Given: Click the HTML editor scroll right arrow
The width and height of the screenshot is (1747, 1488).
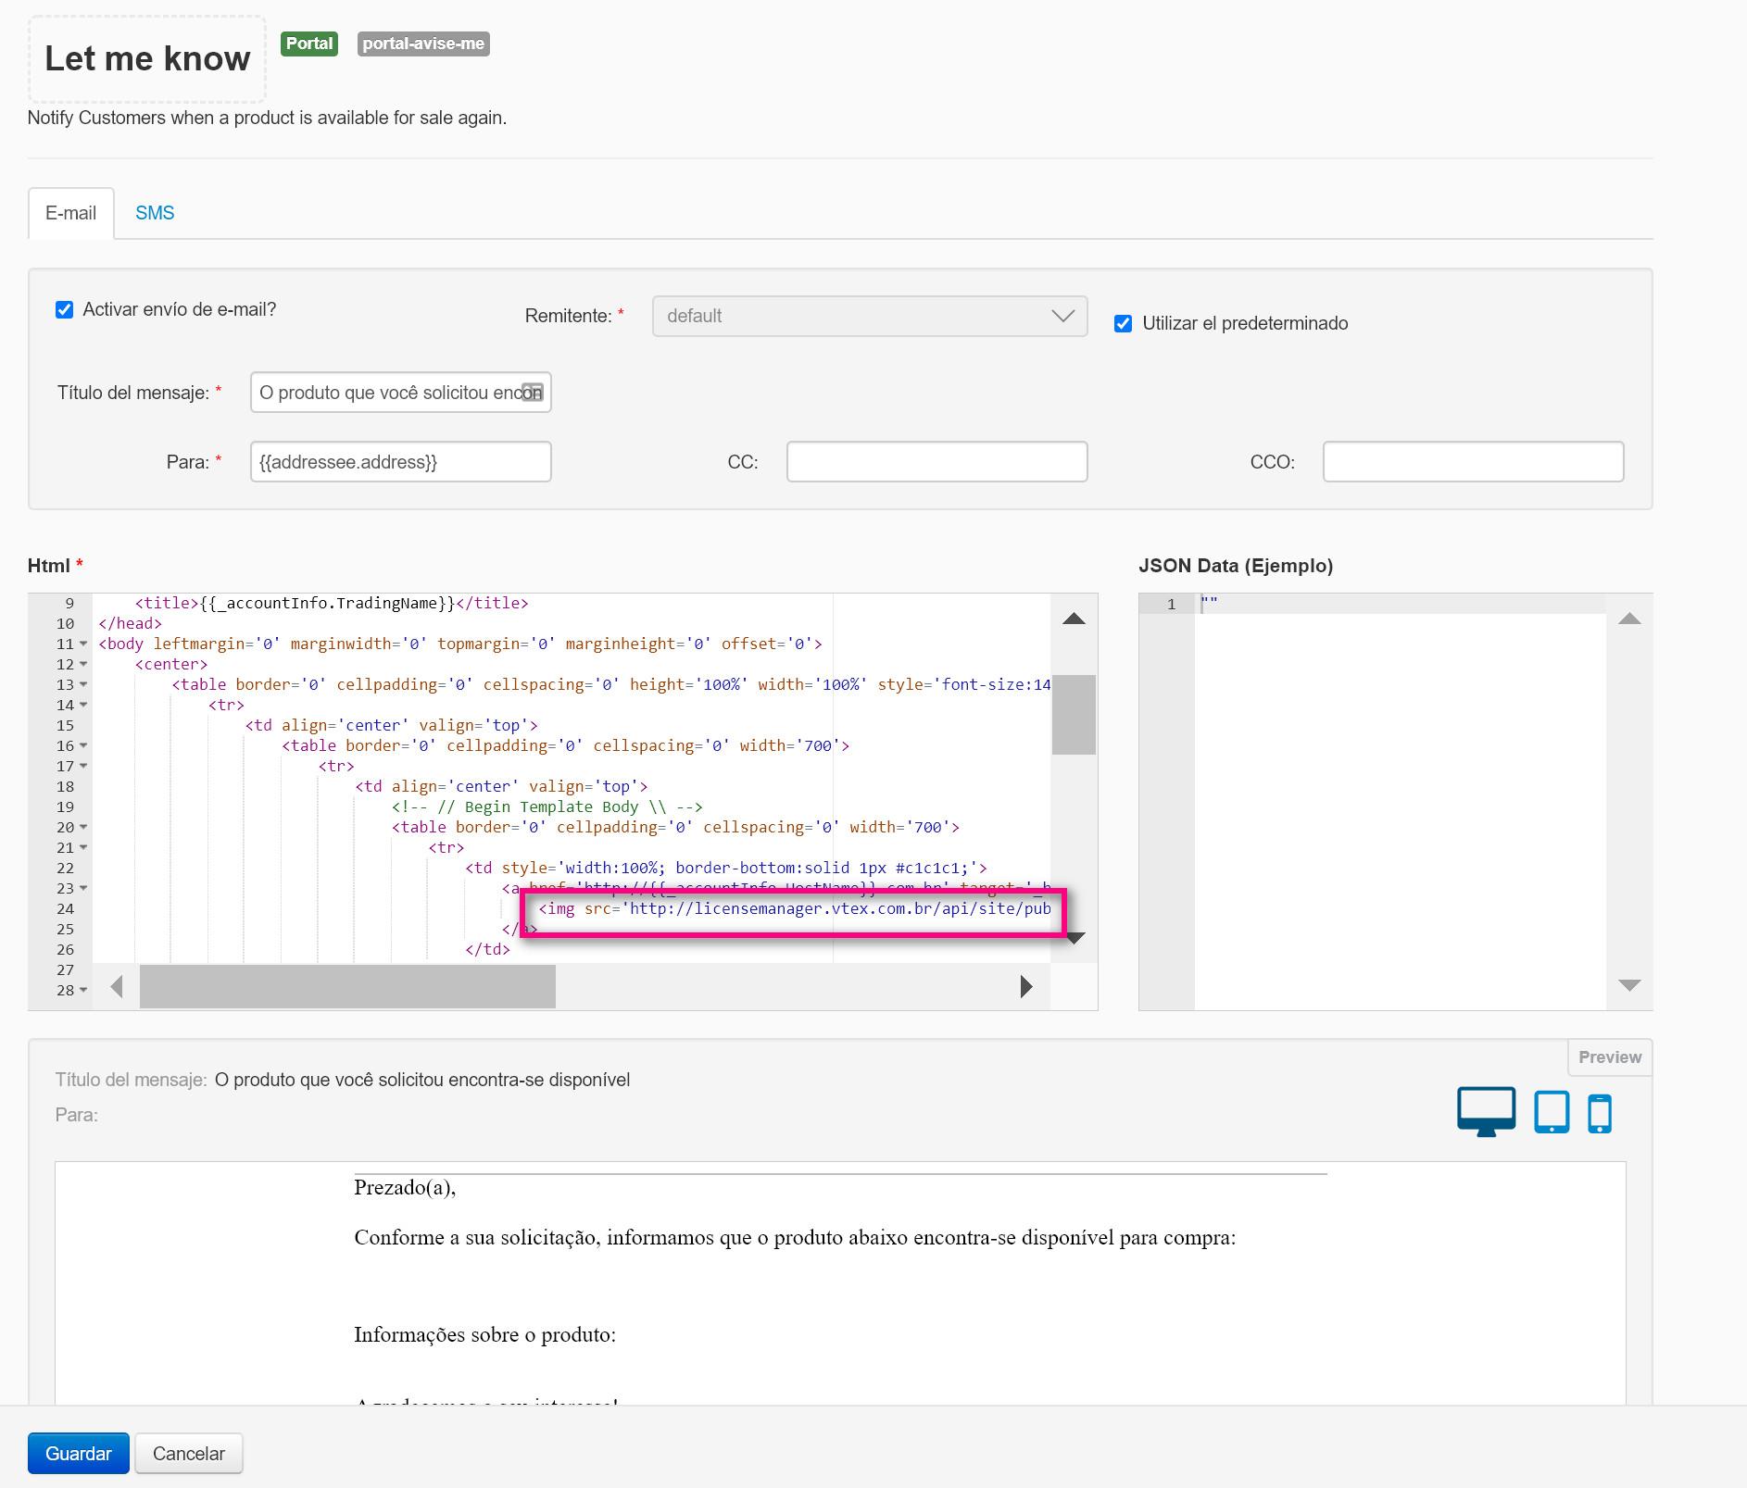Looking at the screenshot, I should click(x=1025, y=987).
